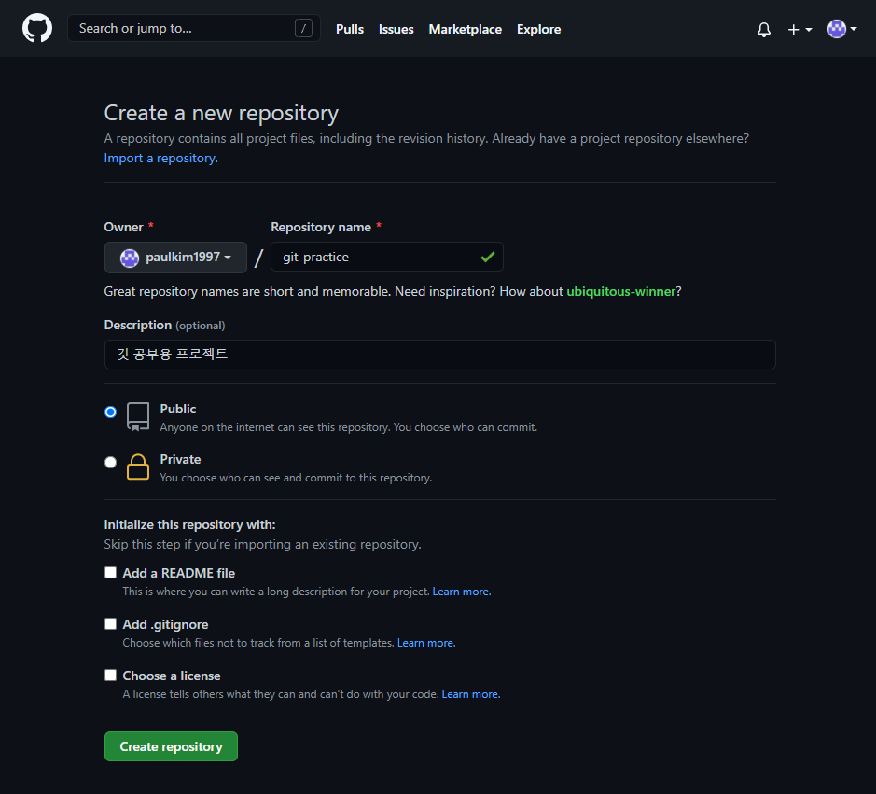Click the GitHub Octocat logo
Screen dimensions: 876x794
tap(37, 28)
